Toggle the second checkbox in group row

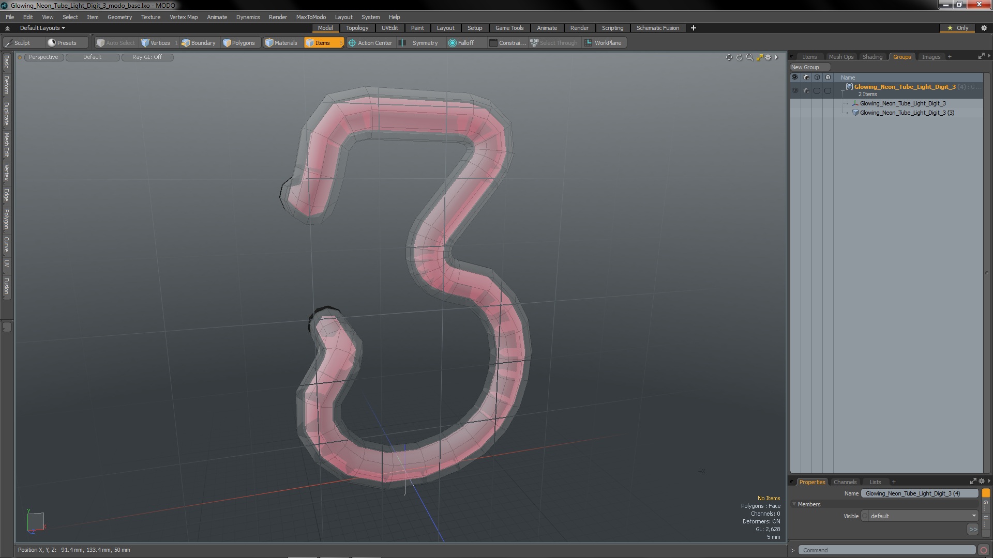[x=828, y=90]
